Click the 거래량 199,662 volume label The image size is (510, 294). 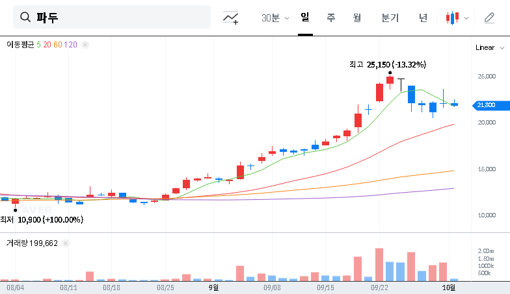32,243
